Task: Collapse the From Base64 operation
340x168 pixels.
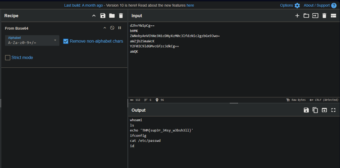Action: coord(105,28)
